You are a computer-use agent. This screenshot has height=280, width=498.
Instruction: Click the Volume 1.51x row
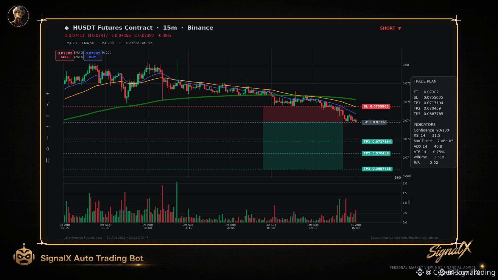pos(429,157)
